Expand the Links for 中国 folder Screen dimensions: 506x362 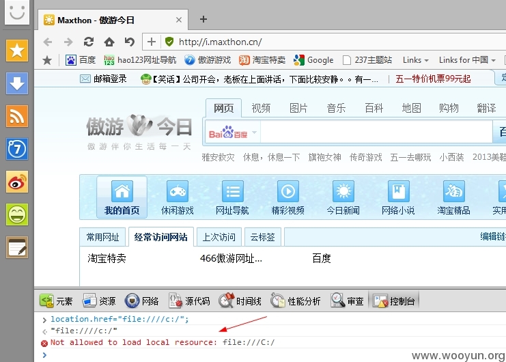coord(467,60)
